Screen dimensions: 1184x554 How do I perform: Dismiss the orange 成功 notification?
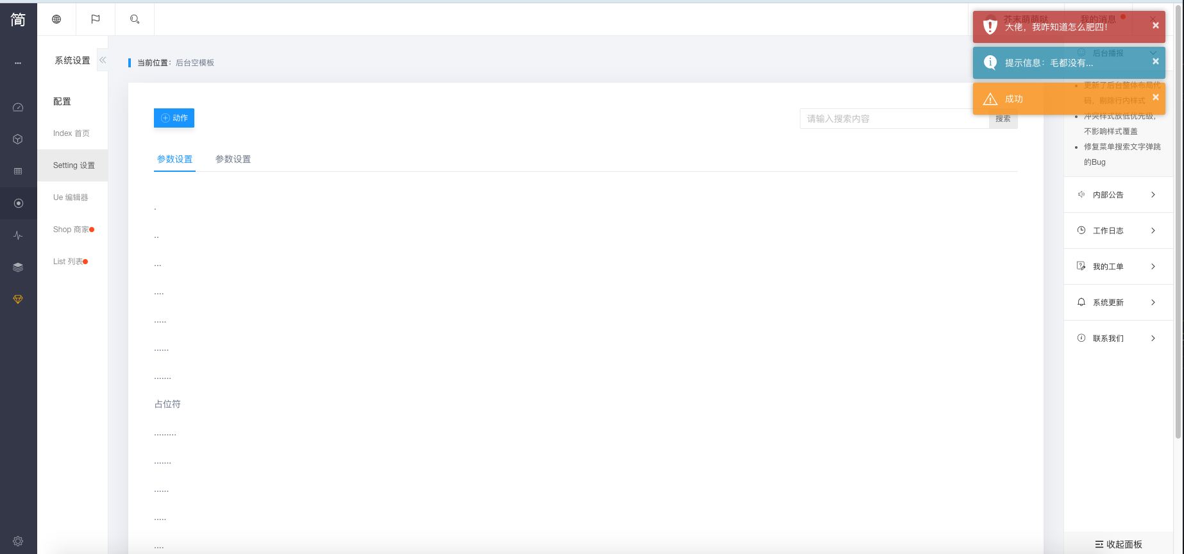pyautogui.click(x=1155, y=97)
